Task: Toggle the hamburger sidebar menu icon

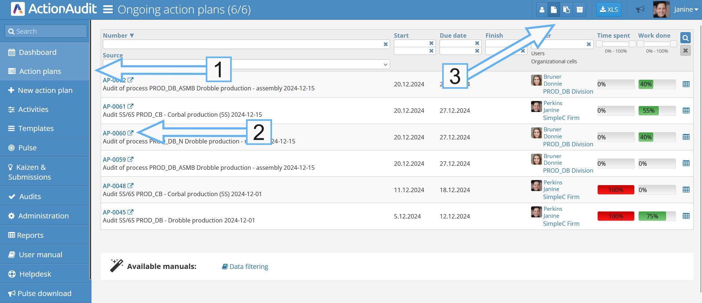Action: (108, 9)
